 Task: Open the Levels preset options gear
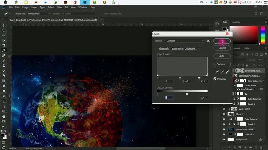pos(208,41)
